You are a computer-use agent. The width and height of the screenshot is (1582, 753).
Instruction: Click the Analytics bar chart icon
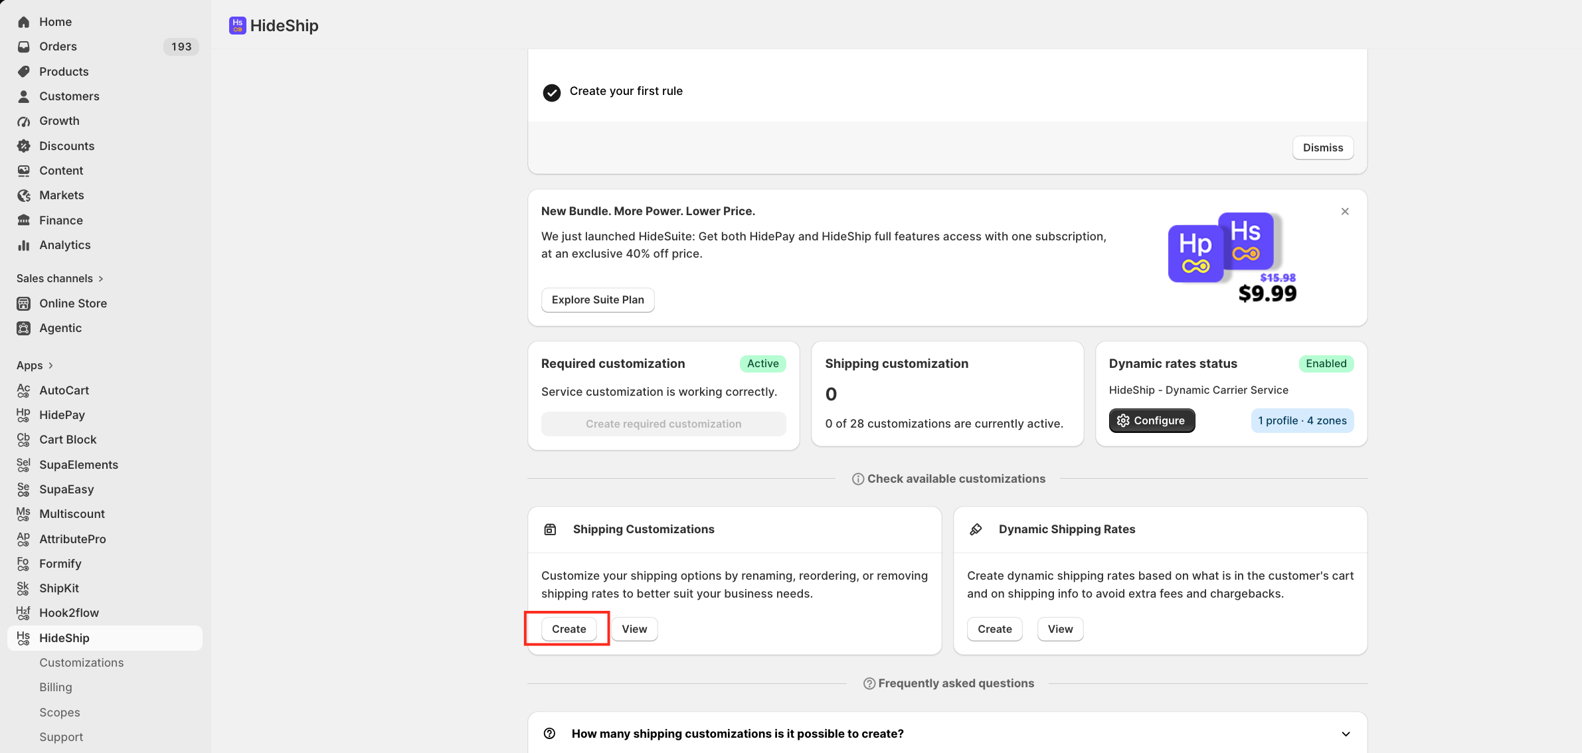(24, 245)
